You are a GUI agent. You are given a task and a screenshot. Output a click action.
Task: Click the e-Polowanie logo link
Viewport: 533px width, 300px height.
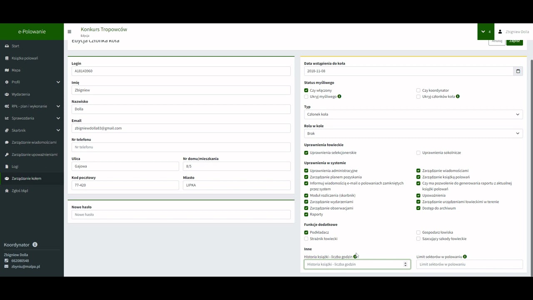click(x=32, y=32)
